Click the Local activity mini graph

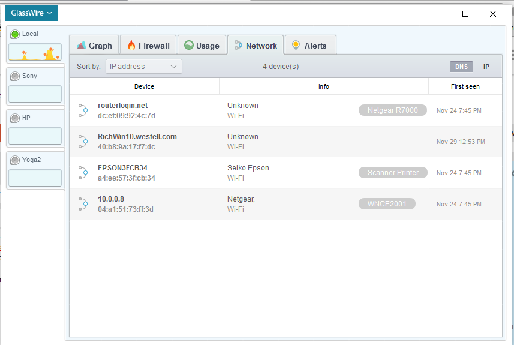coord(35,53)
